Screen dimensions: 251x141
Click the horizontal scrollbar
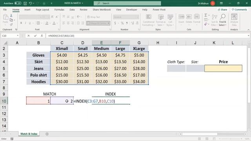point(200,134)
